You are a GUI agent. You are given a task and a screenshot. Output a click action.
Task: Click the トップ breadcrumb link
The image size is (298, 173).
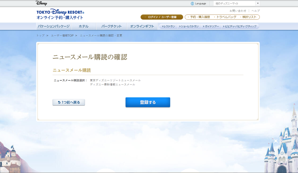click(40, 36)
